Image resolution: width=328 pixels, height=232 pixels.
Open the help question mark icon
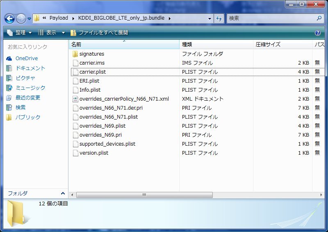317,33
